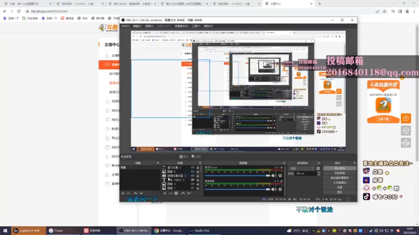The width and height of the screenshot is (419, 235).
Task: Open 文件(F) menu in OBS
Action: [125, 26]
